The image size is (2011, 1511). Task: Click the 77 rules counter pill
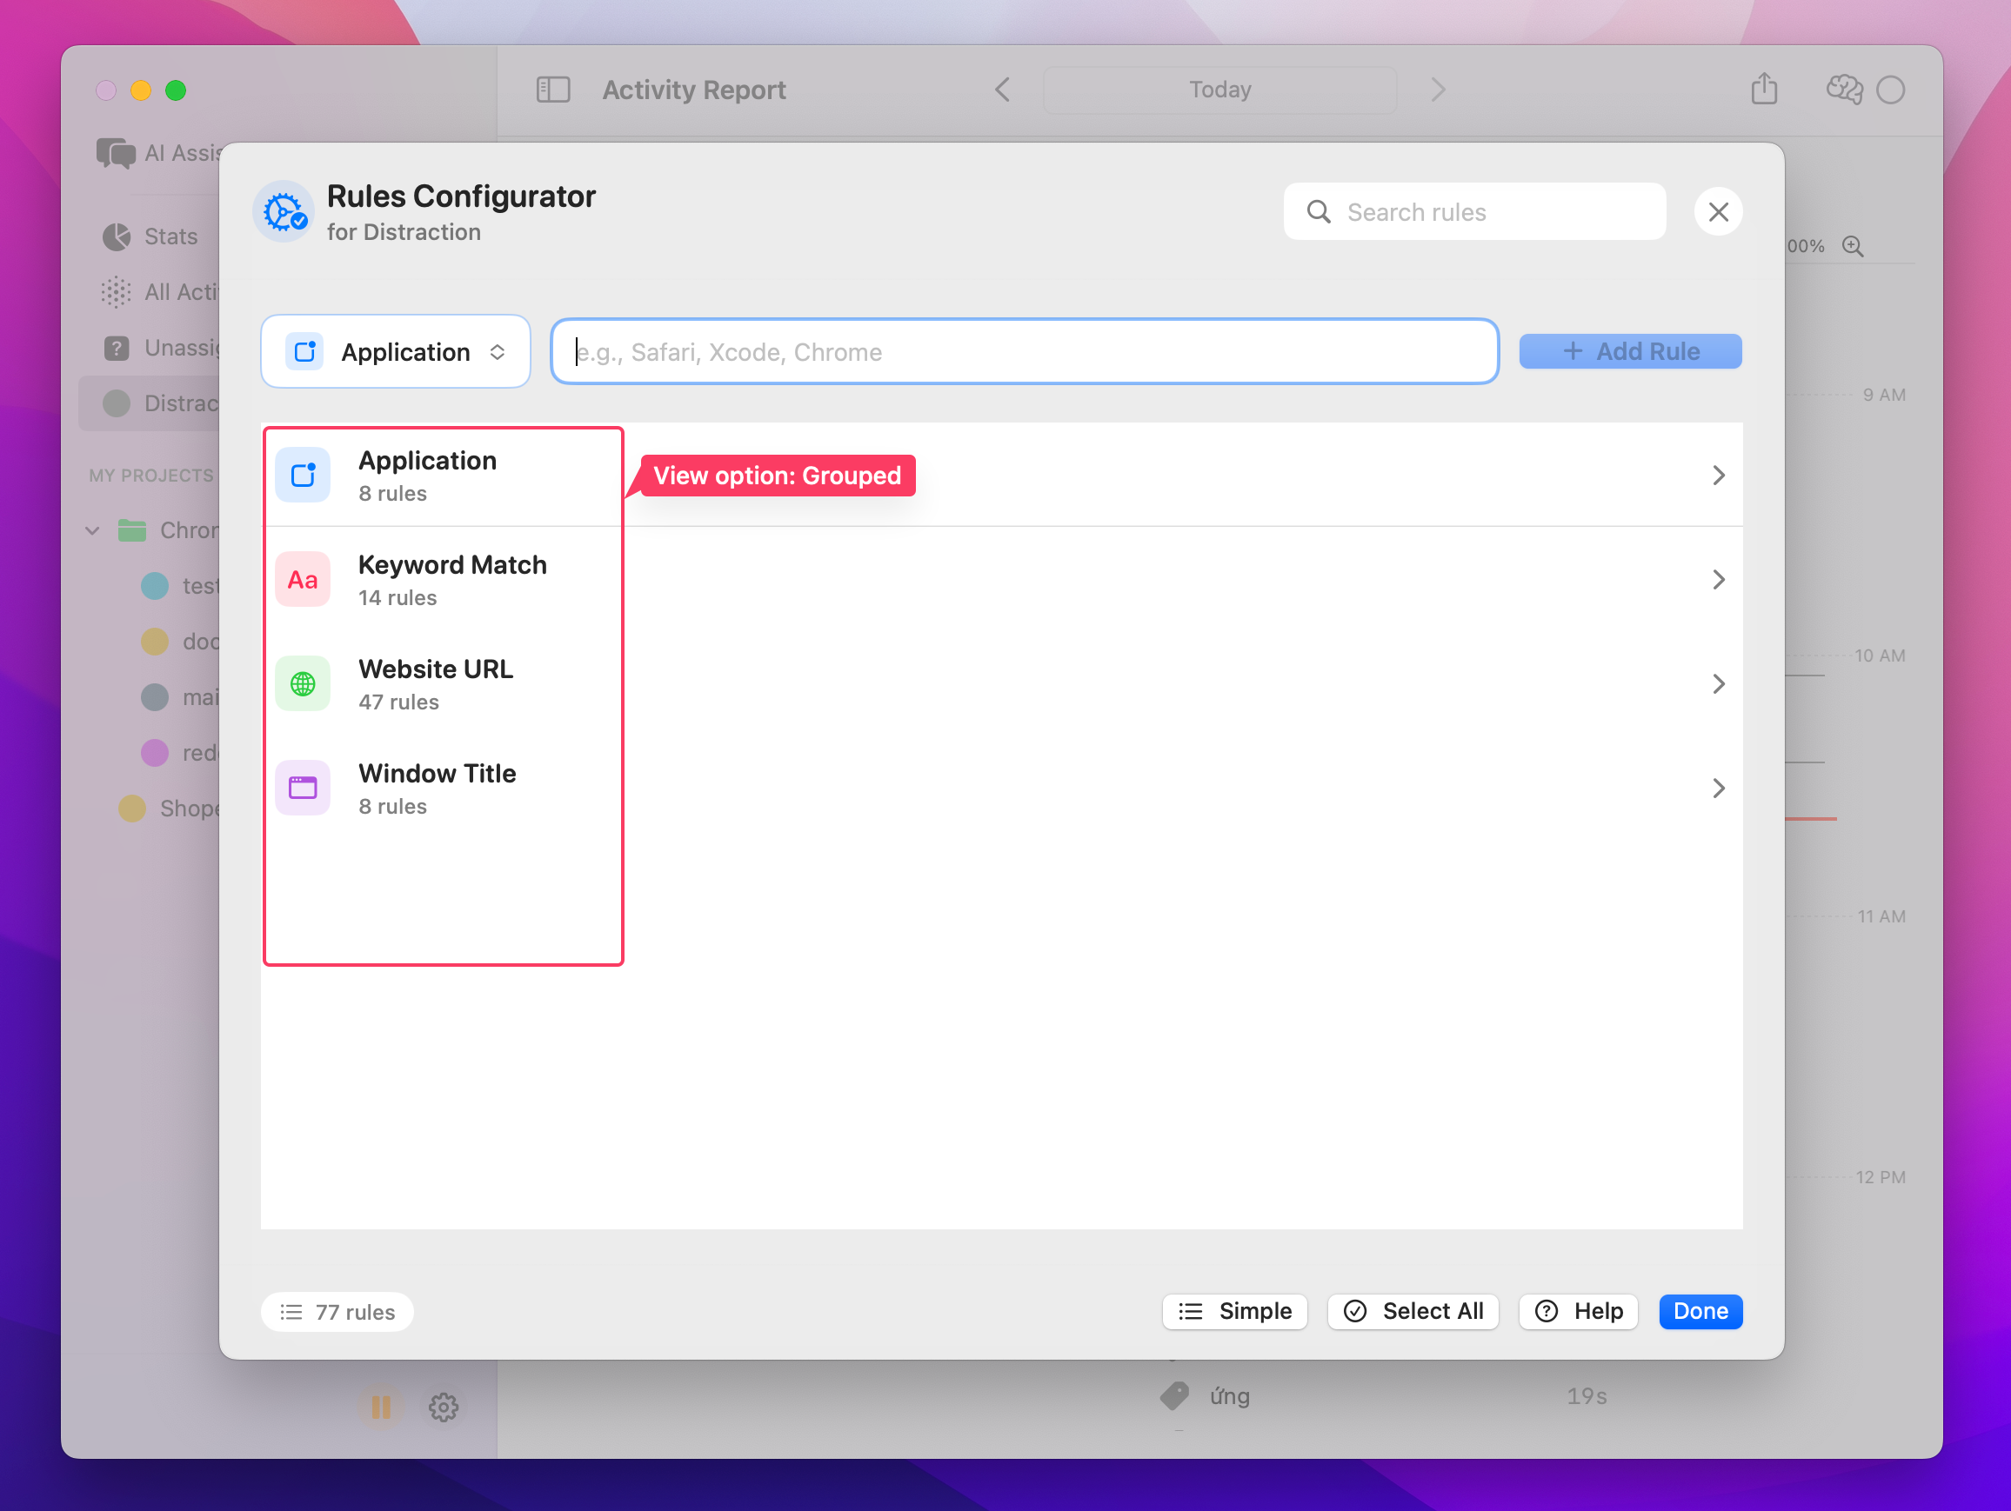337,1312
